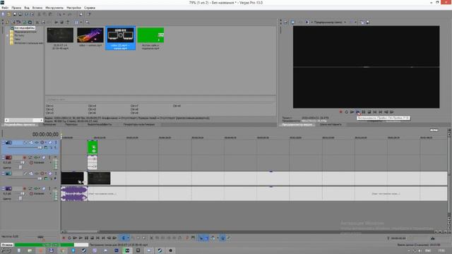Open the Инструменты menu
452x254 pixels.
pos(54,8)
